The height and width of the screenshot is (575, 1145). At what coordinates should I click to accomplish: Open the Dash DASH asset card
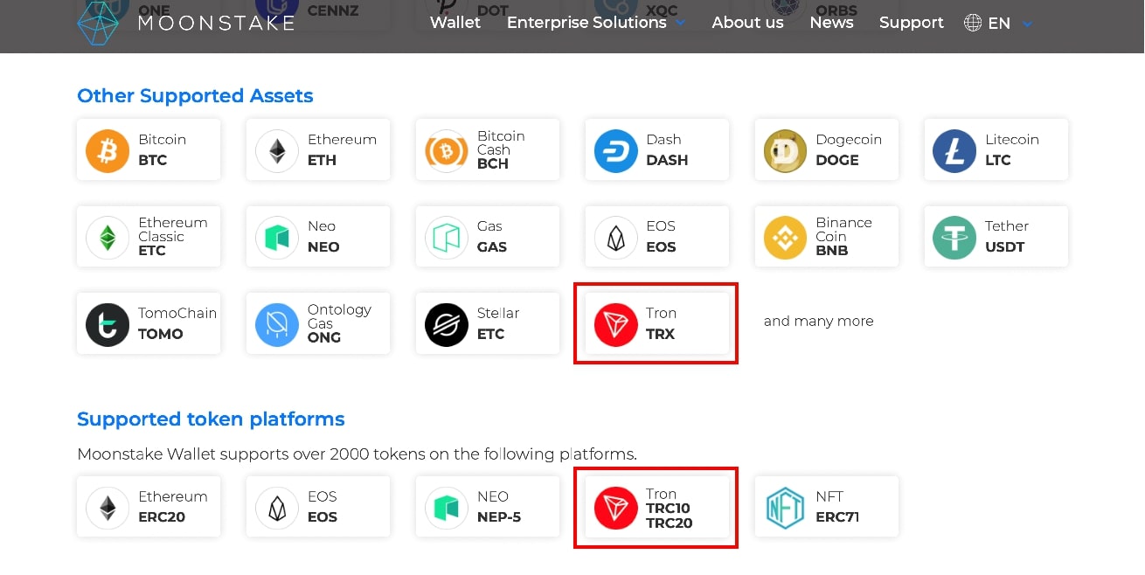pos(615,149)
